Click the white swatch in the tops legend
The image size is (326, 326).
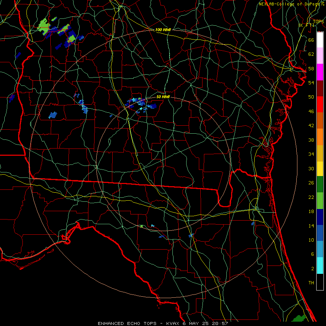click(x=320, y=40)
